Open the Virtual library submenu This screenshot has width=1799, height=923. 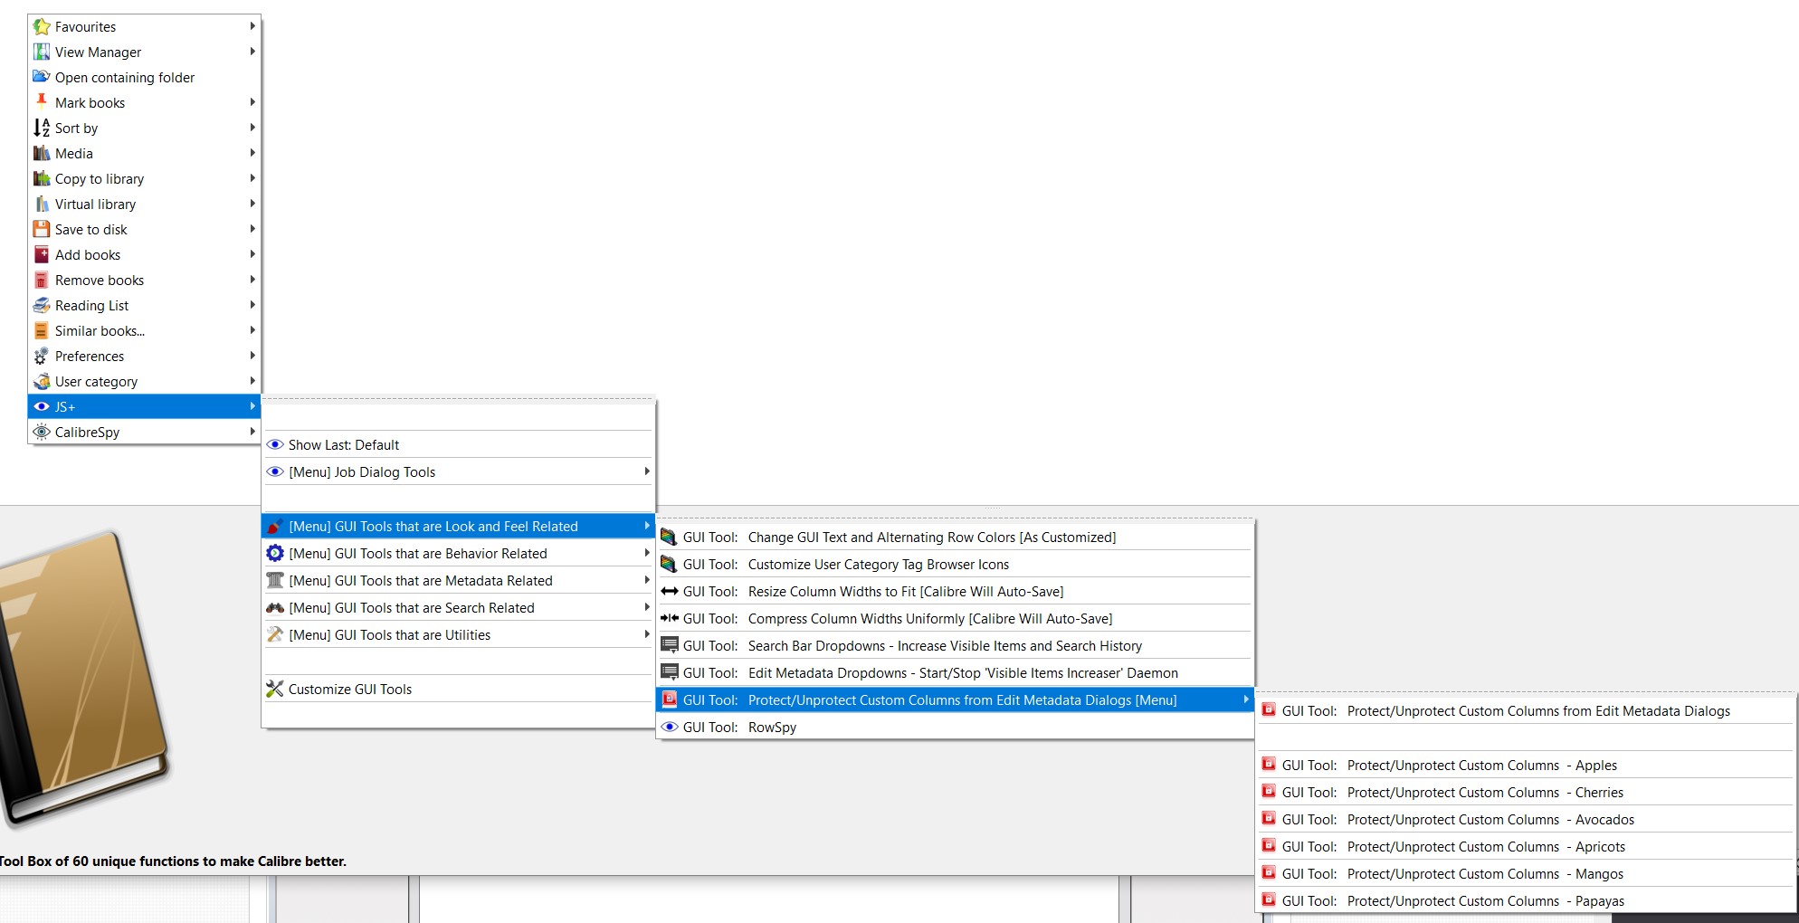point(145,205)
